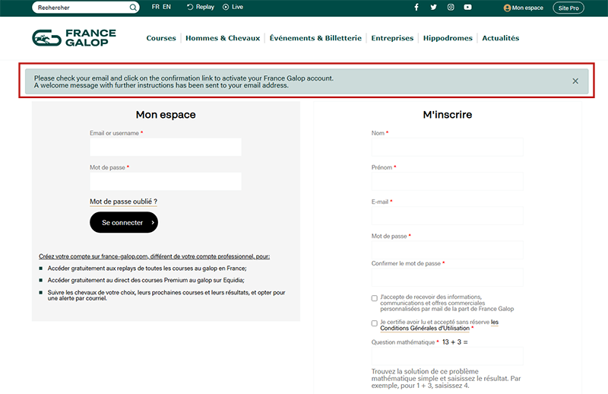Switch language to EN
This screenshot has height=394, width=608.
click(167, 7)
